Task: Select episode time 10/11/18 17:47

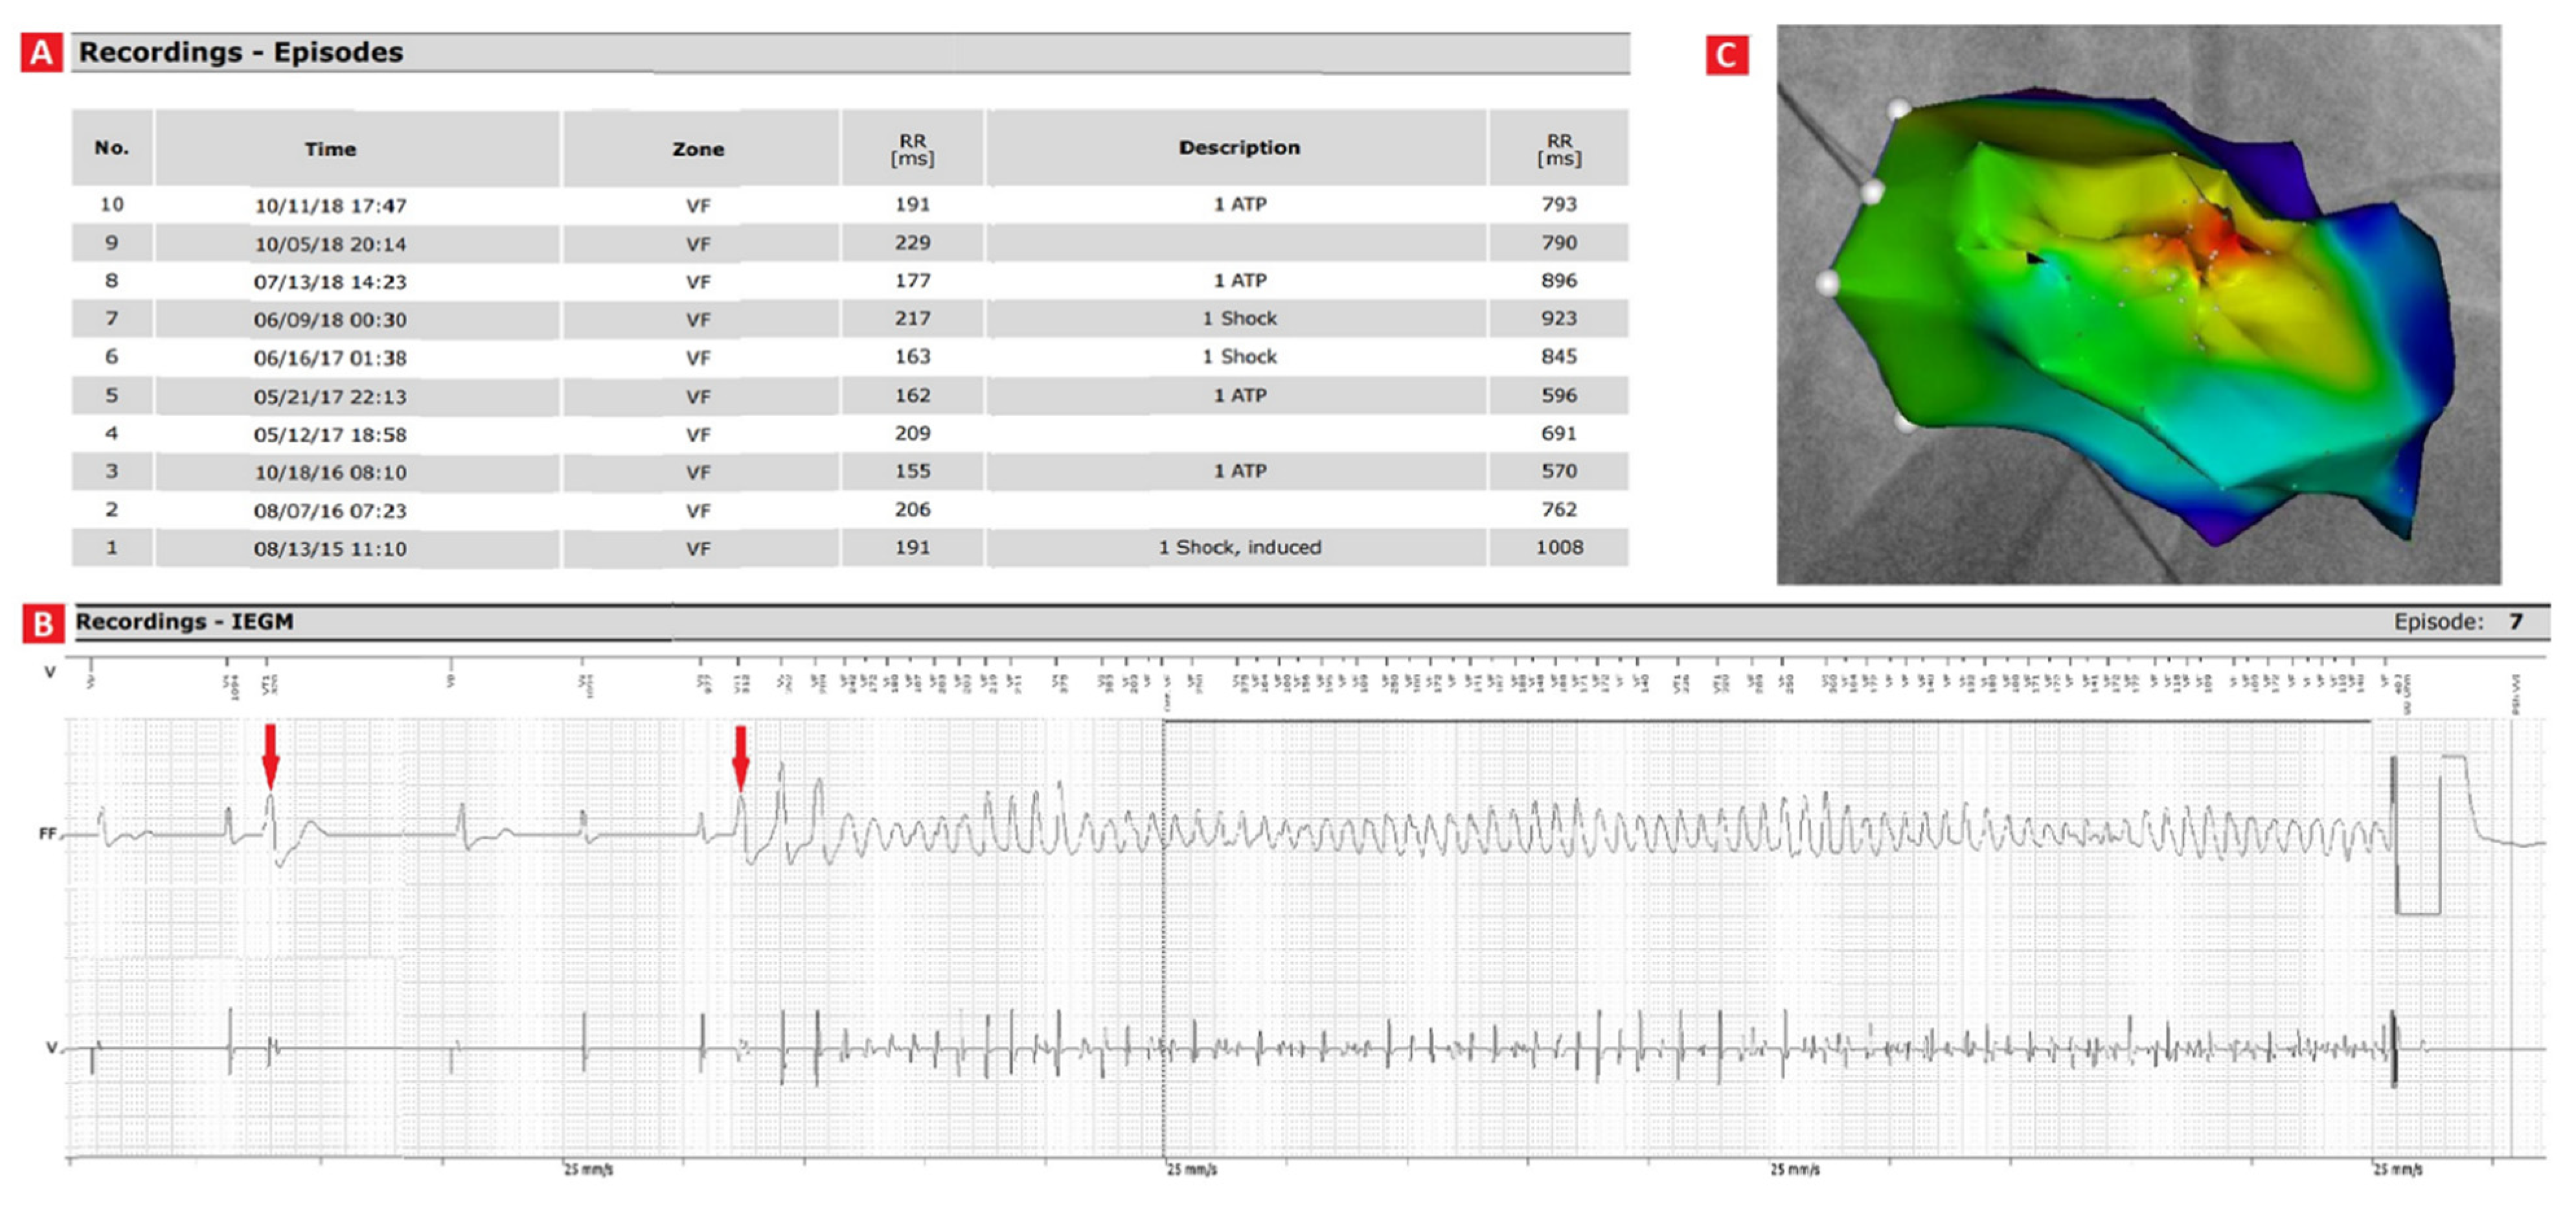Action: [x=330, y=206]
